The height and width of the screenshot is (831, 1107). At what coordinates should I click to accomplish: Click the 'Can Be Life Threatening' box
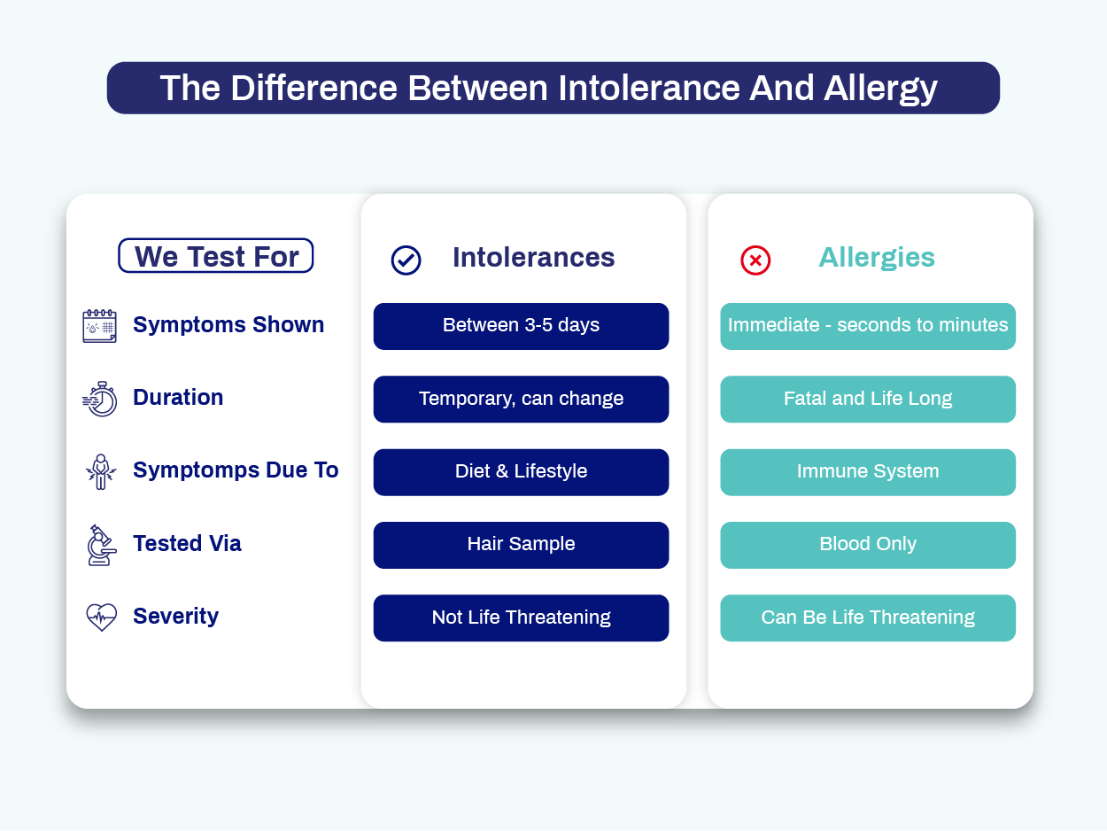[868, 617]
